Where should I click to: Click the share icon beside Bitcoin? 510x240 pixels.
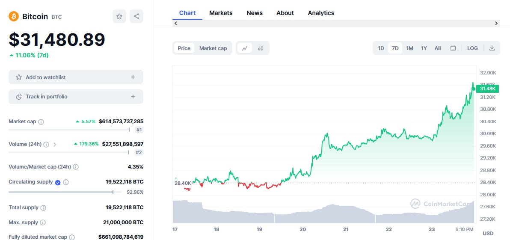point(136,16)
